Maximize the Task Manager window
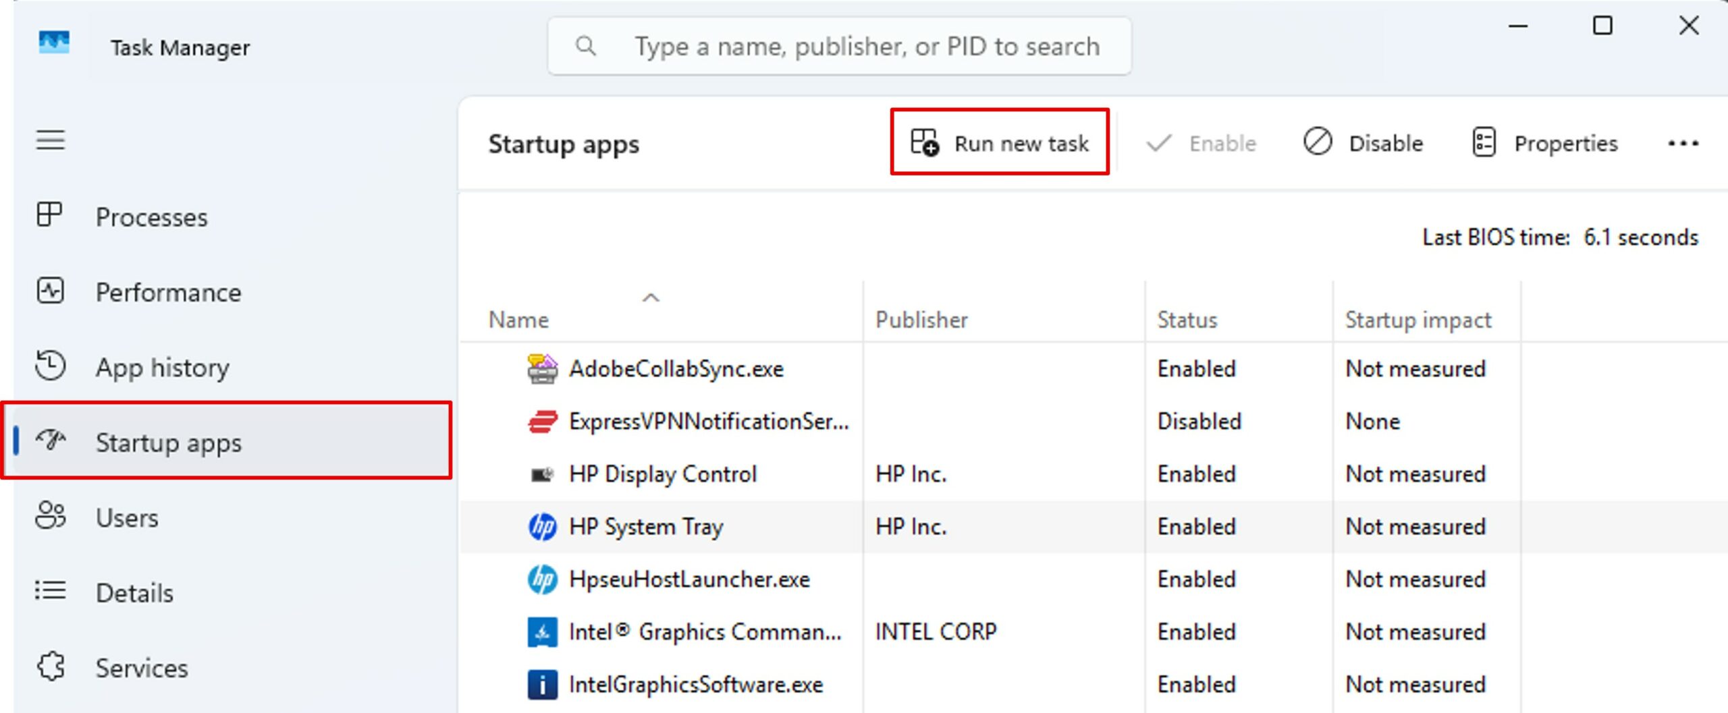 tap(1602, 26)
